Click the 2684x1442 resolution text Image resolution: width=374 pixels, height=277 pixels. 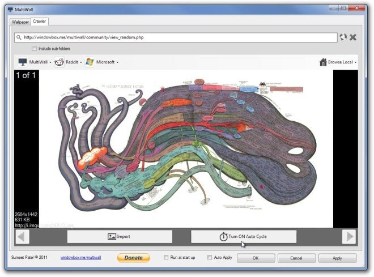pyautogui.click(x=26, y=214)
